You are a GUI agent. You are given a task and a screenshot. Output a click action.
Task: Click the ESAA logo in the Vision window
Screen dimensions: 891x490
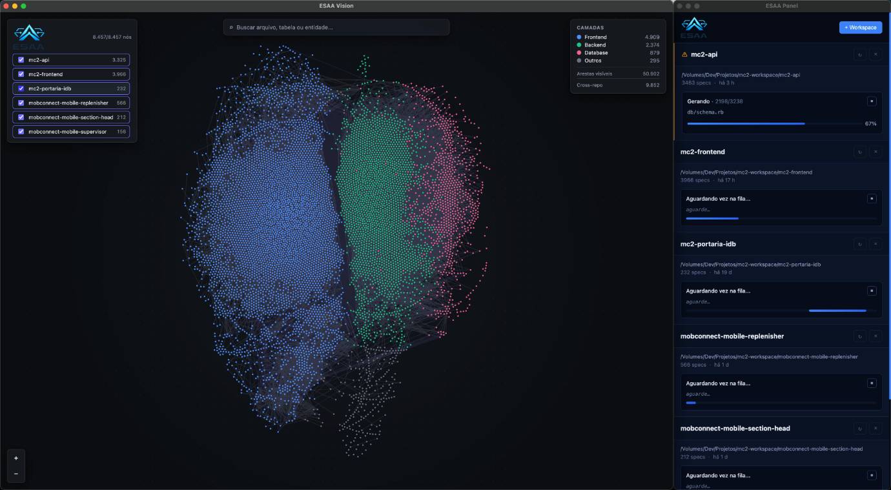28,37
